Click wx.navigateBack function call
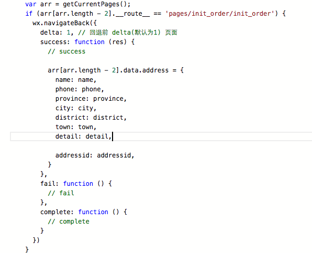The width and height of the screenshot is (312, 253). click(x=61, y=23)
